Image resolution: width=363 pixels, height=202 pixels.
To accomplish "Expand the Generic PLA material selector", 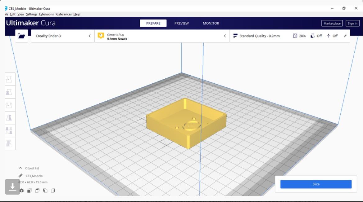I will [162, 36].
